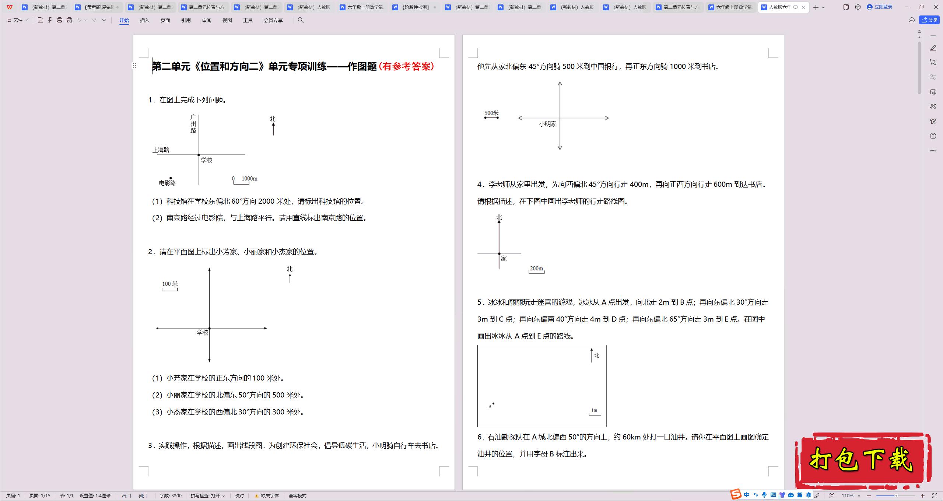Select the pen tool in right sidebar
Screen dimensions: 943x501
(x=933, y=48)
